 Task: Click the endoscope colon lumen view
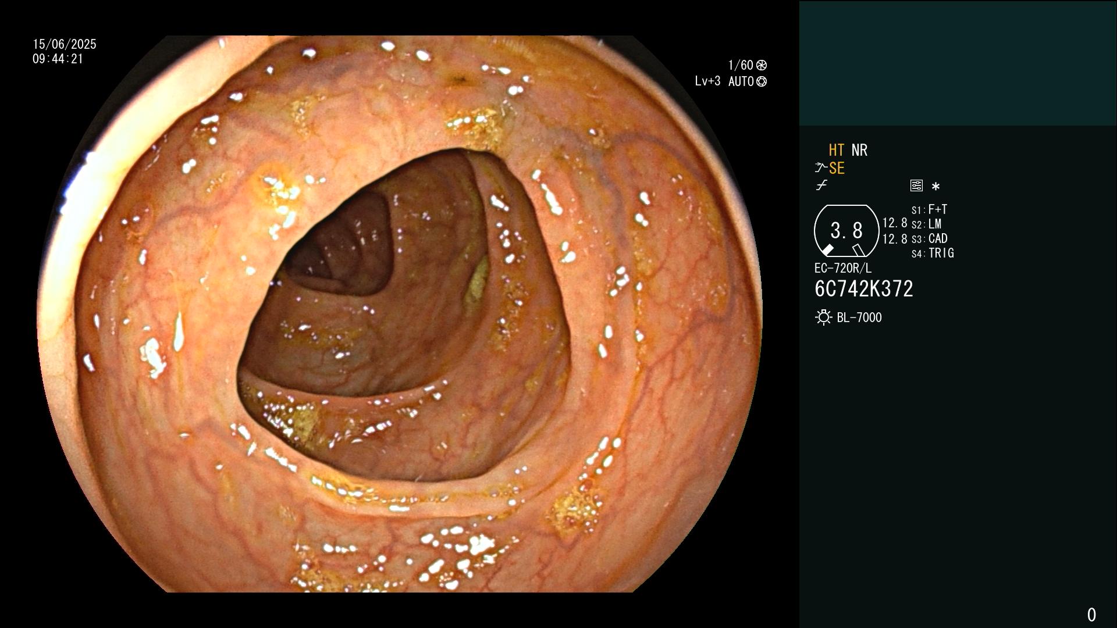pyautogui.click(x=400, y=314)
